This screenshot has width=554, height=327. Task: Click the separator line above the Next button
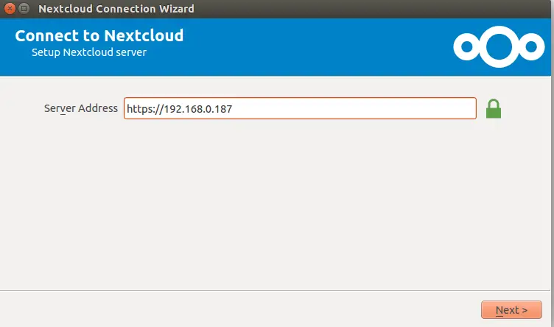(276, 291)
